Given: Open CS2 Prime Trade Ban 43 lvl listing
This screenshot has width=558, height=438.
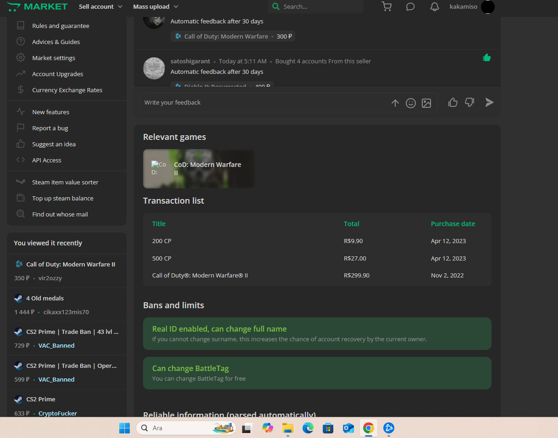Looking at the screenshot, I should pyautogui.click(x=72, y=332).
